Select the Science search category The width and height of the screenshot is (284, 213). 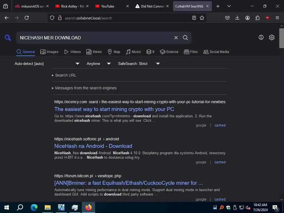coord(169,52)
